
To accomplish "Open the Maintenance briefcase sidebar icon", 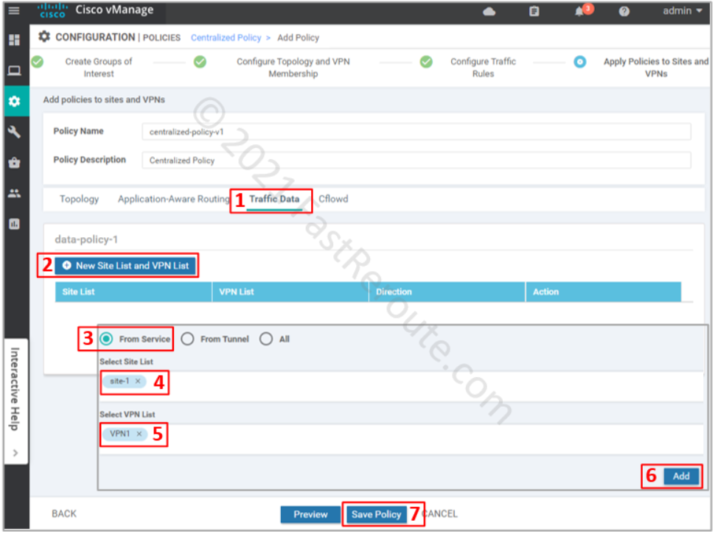I will tap(14, 163).
